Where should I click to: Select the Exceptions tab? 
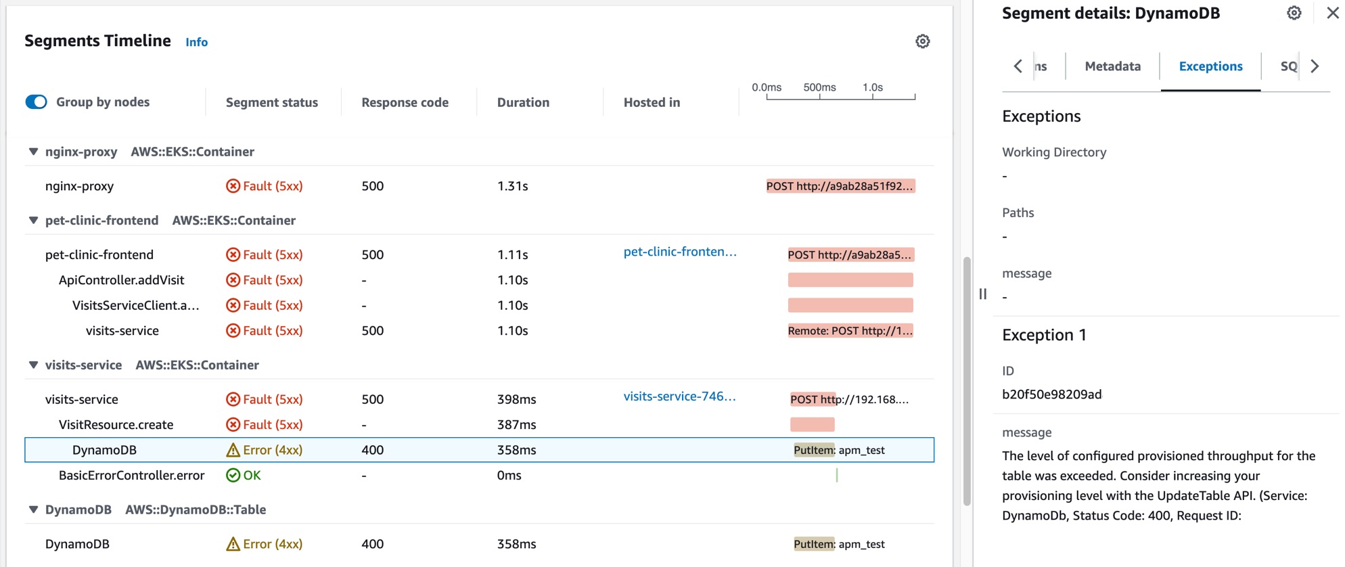pyautogui.click(x=1210, y=66)
